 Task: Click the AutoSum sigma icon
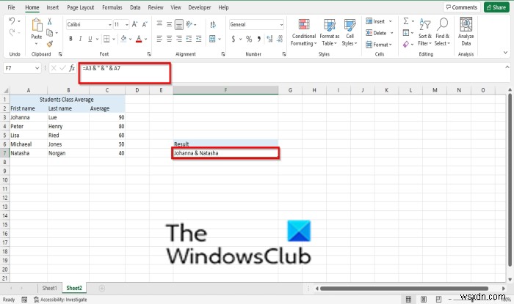click(x=406, y=21)
